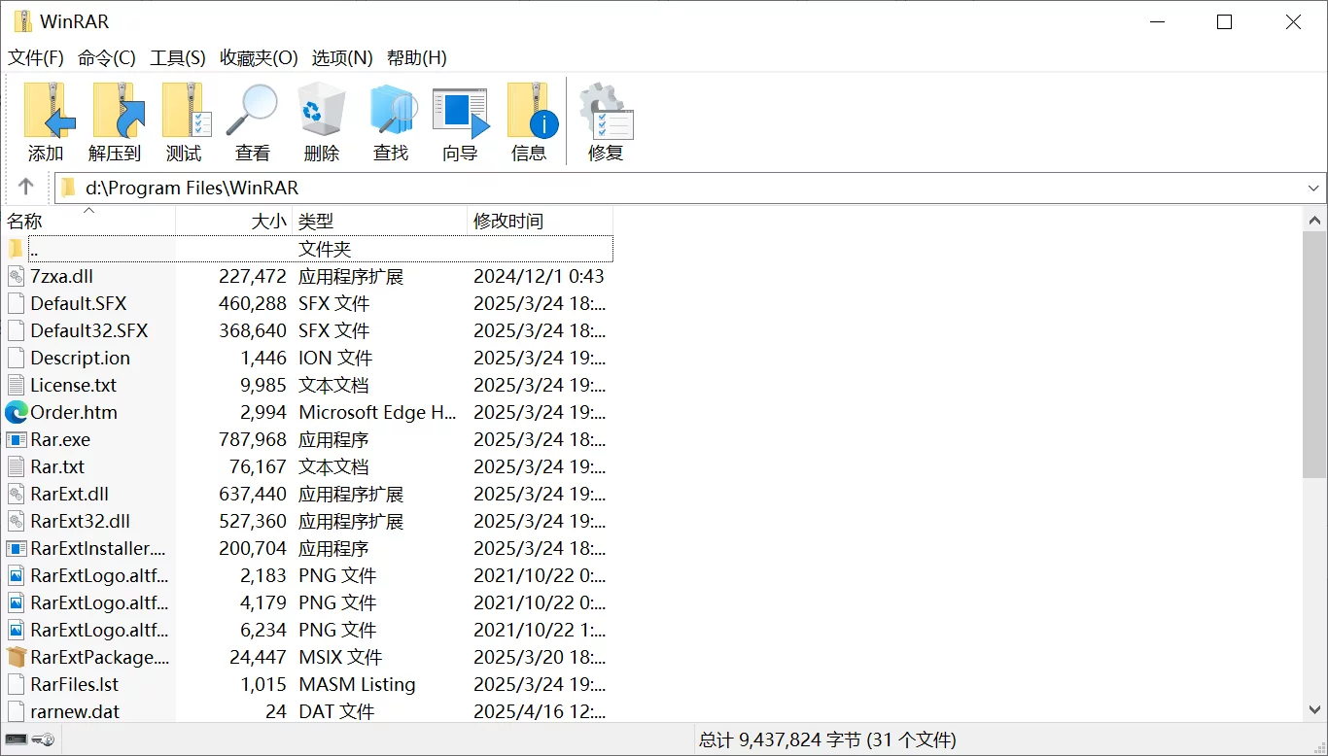Click the '文件夹' type cell
Screen dimensions: 1328x756
pos(325,249)
